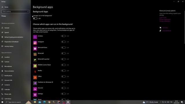
Task: Launch Microsoft Edge from the taskbar
Action: (45, 102)
